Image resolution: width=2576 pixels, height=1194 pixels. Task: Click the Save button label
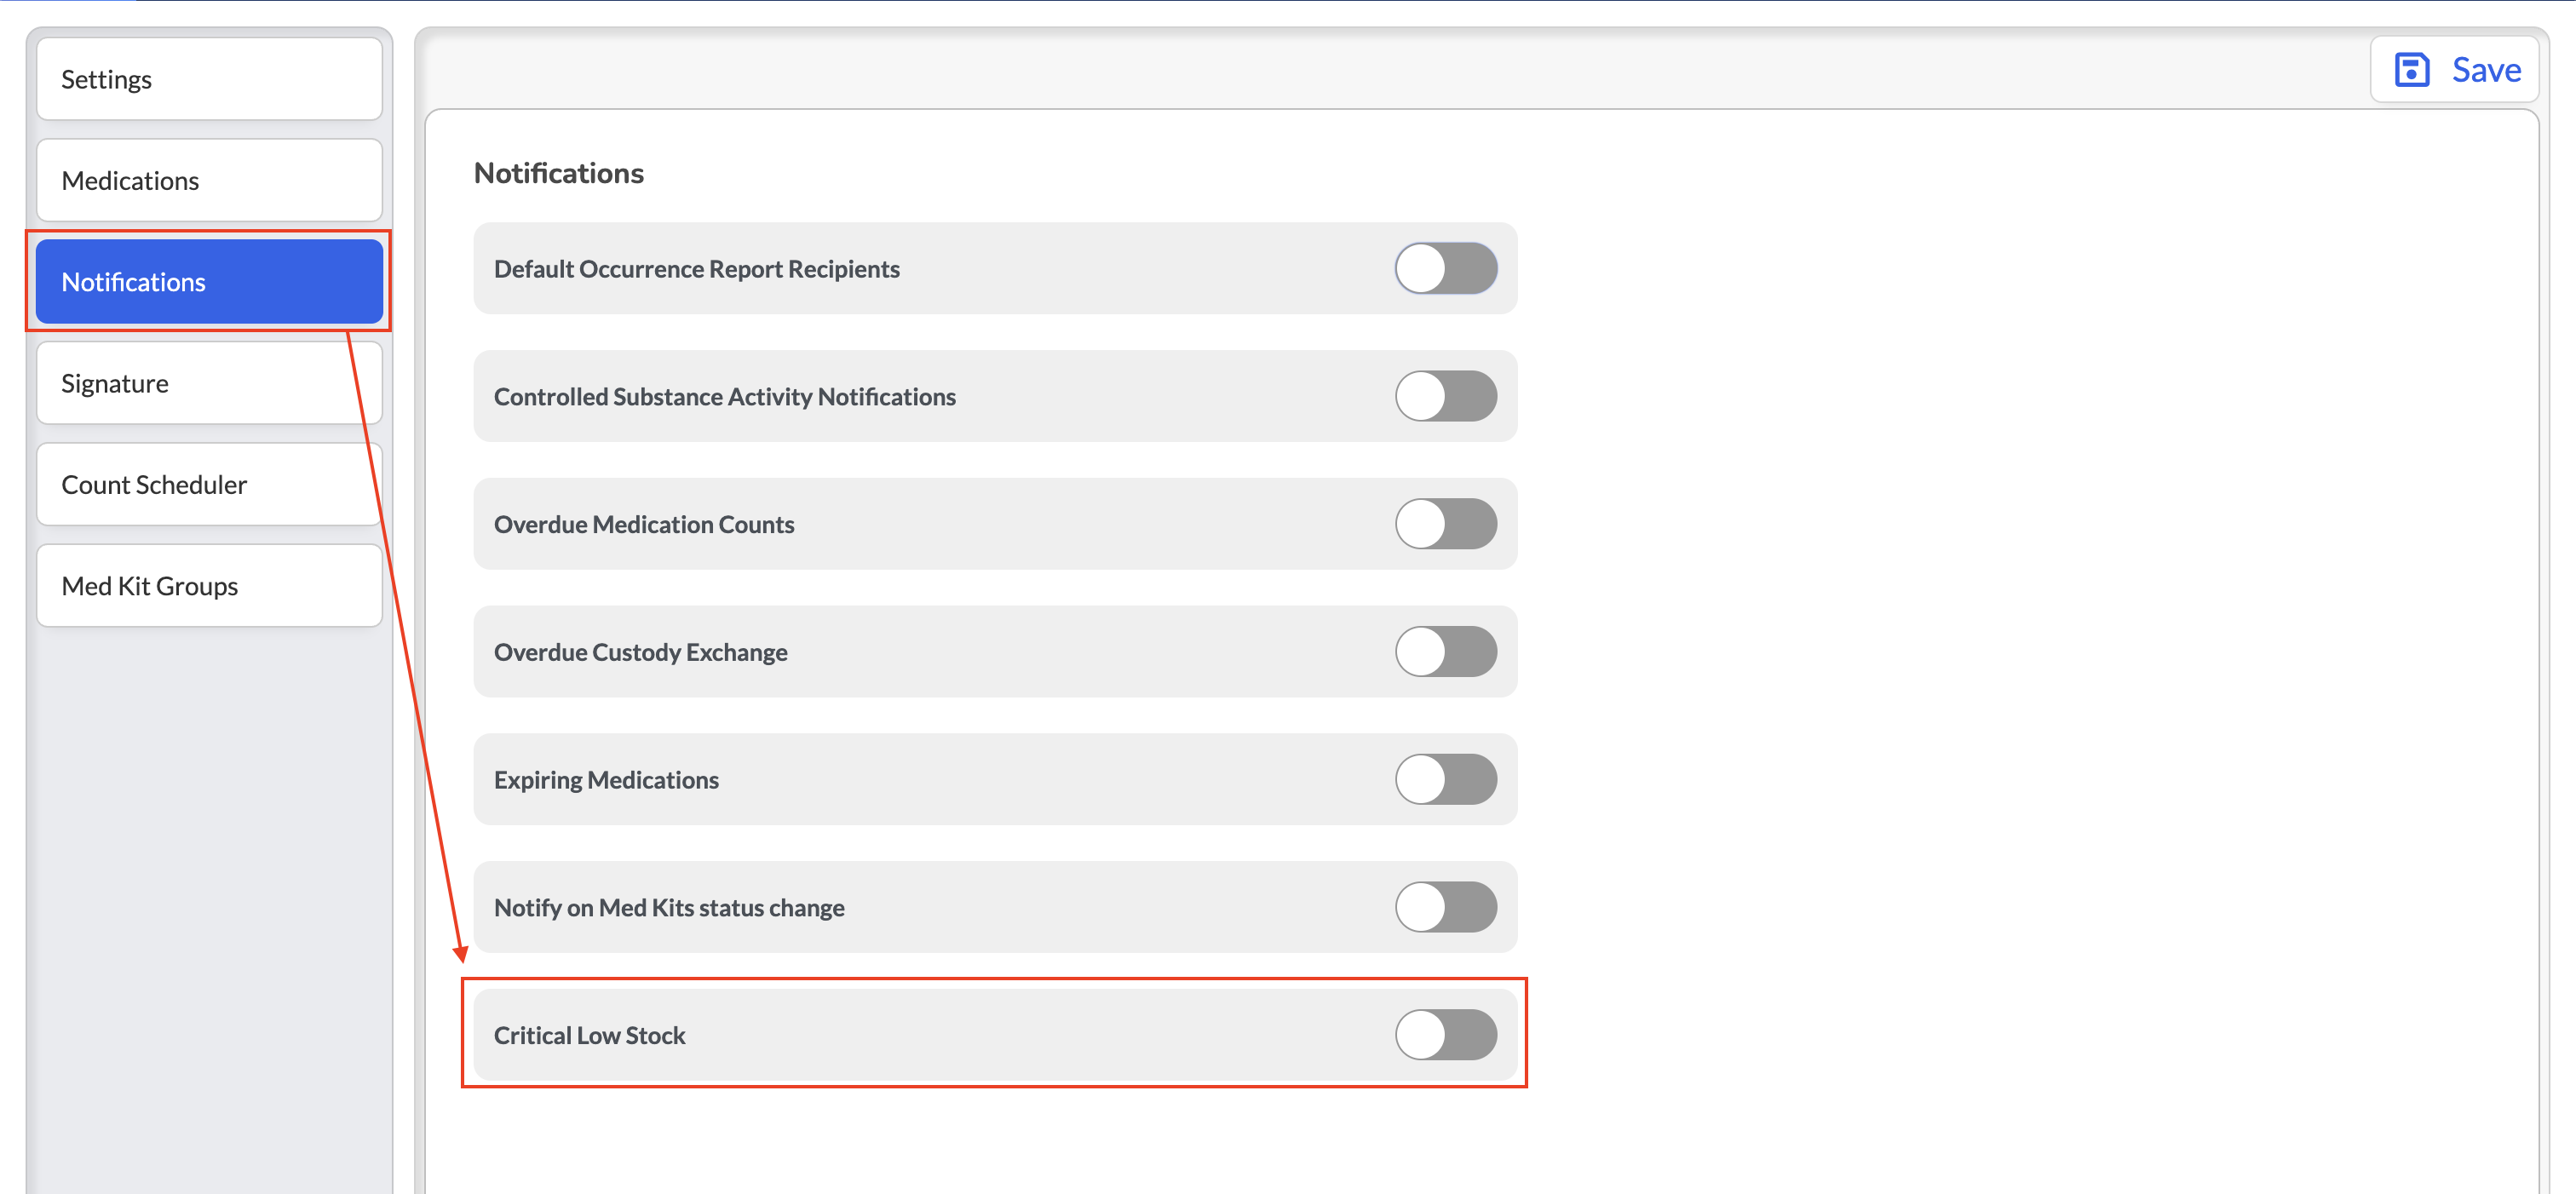click(x=2485, y=70)
